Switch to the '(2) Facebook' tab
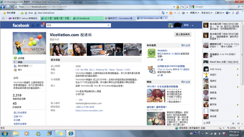 [x=88, y=18]
